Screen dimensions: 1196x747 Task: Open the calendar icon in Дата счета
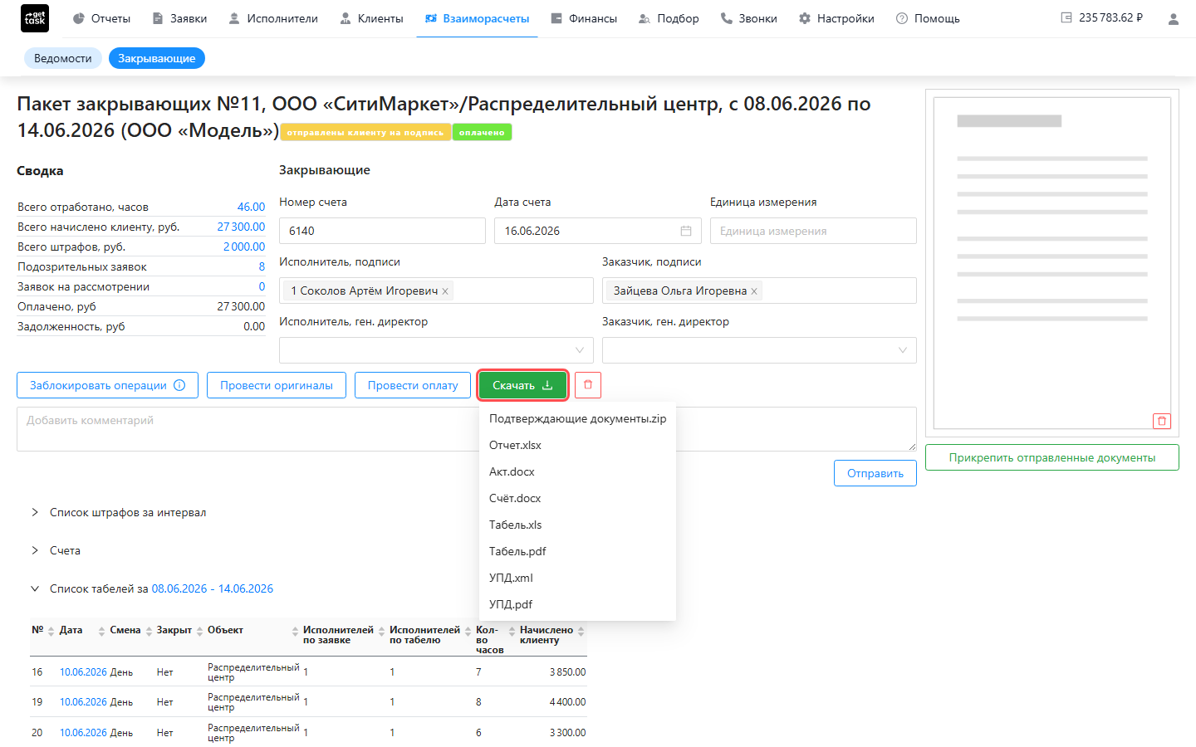pyautogui.click(x=686, y=231)
